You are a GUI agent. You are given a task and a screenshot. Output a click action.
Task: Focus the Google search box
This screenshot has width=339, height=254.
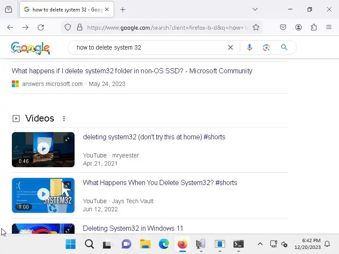[x=149, y=47]
